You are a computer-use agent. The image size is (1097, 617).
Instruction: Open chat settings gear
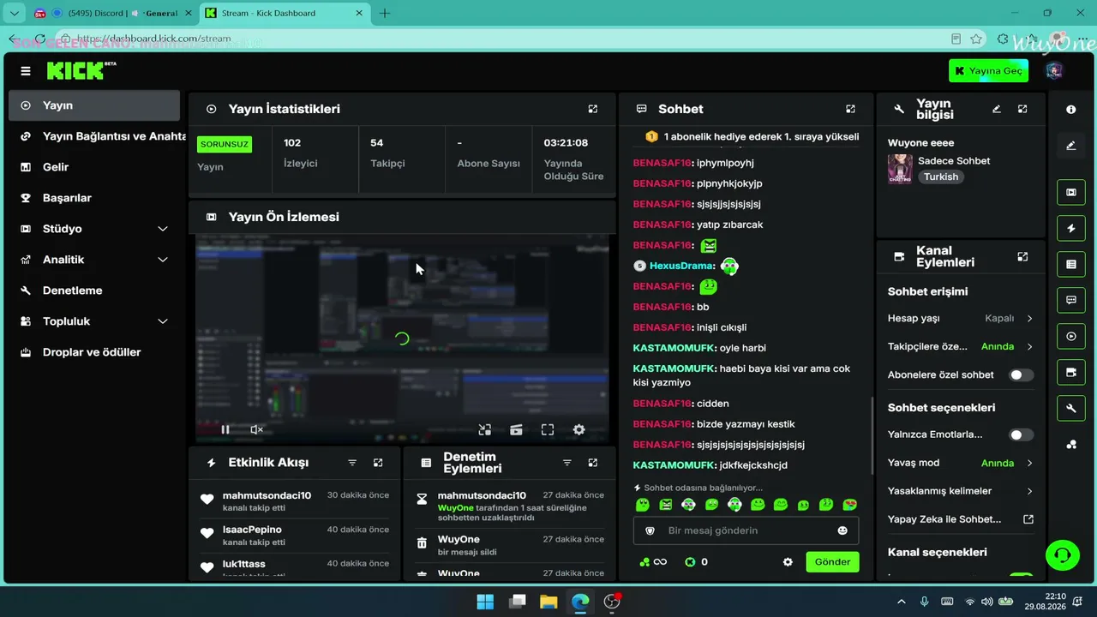[788, 562]
